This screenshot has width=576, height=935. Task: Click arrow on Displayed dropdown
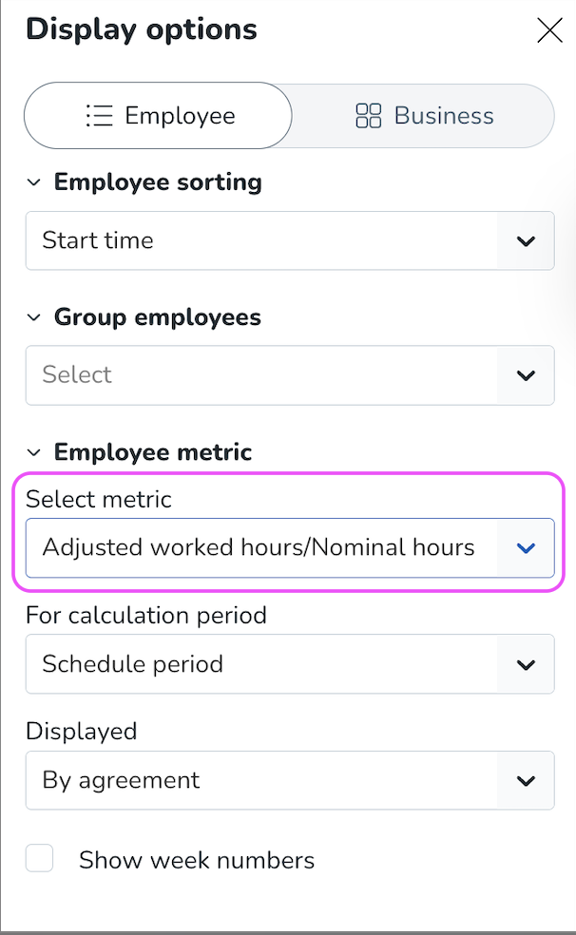(x=526, y=781)
